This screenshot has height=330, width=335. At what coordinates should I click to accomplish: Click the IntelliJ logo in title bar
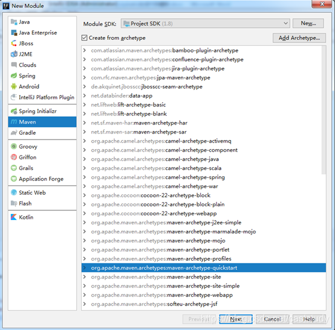point(6,6)
